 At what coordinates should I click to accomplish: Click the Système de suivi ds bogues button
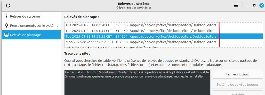tap(237, 84)
